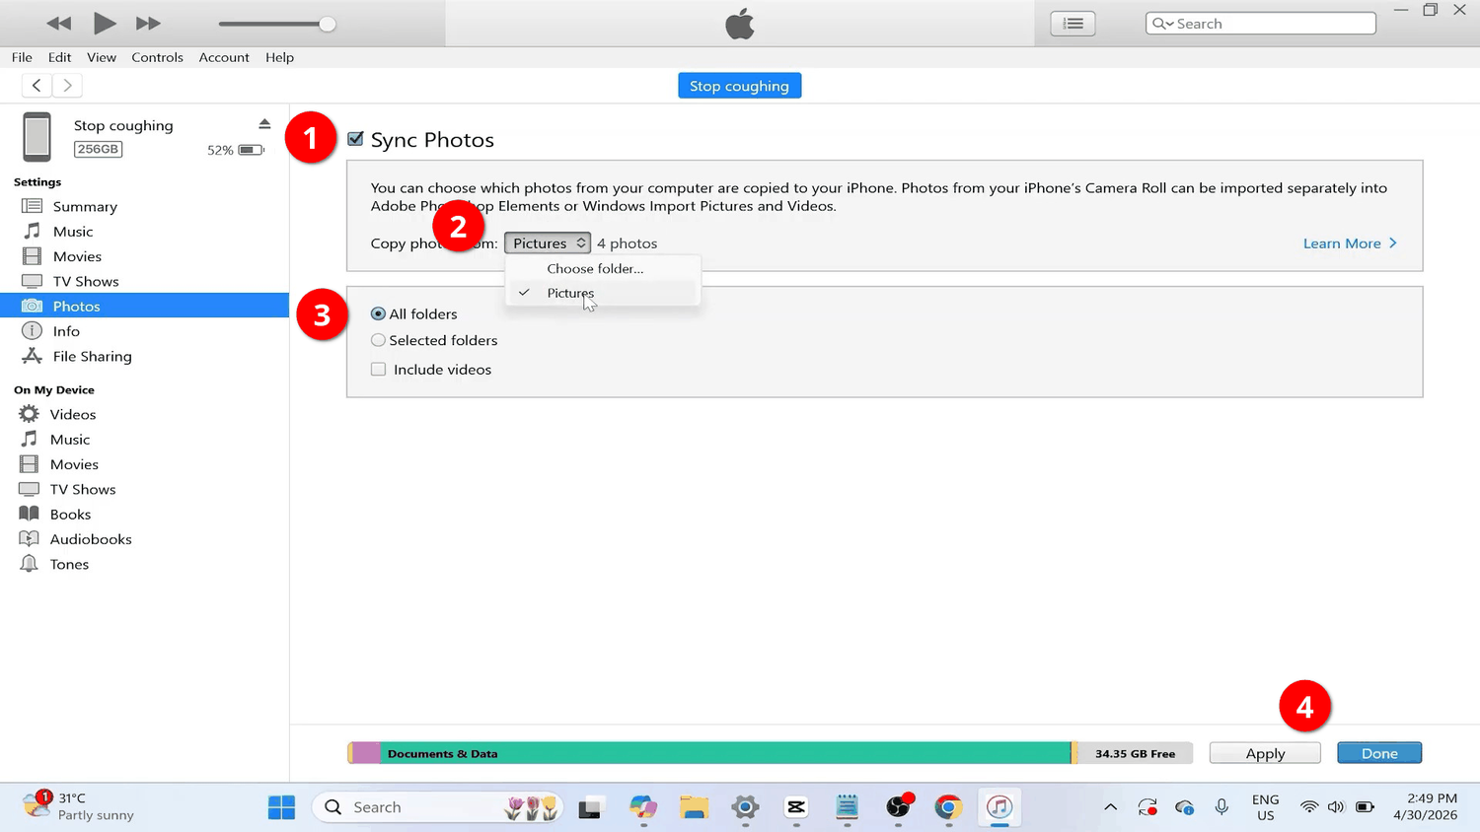1480x832 pixels.
Task: Click the Stop coughing device button
Action: 739,86
